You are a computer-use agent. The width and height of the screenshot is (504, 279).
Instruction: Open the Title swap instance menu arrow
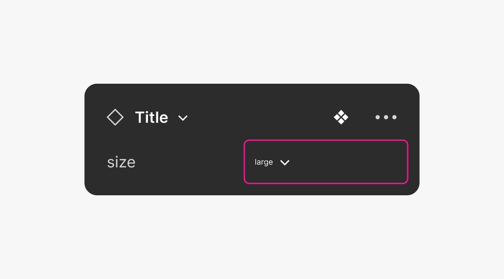click(x=183, y=118)
